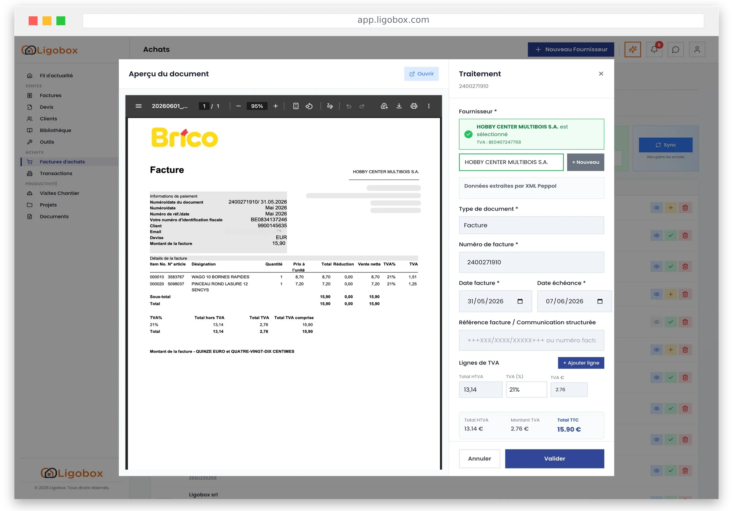Click the Ouvrir button to open the document
The height and width of the screenshot is (511, 732).
tap(421, 74)
